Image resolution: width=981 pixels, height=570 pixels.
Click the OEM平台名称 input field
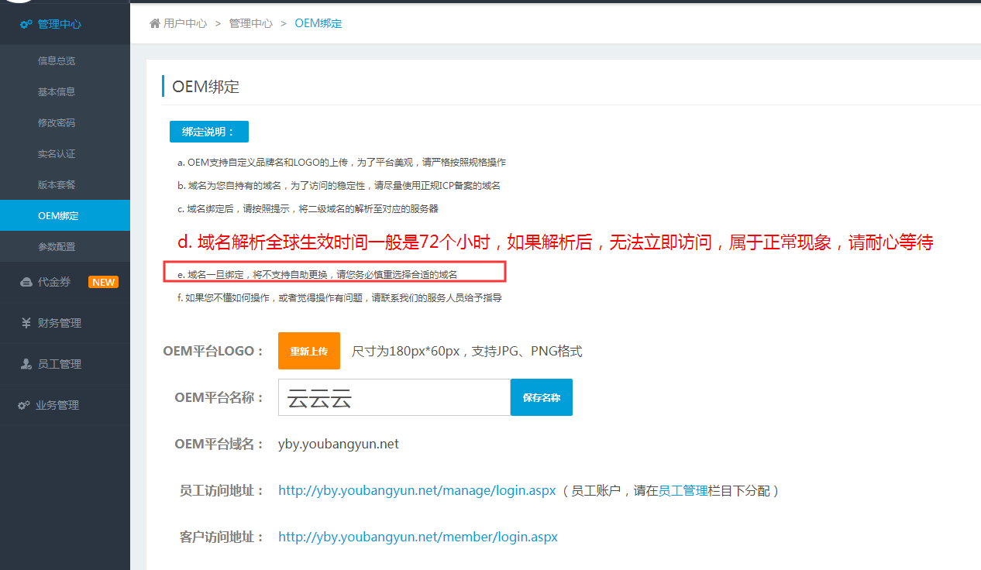point(394,397)
